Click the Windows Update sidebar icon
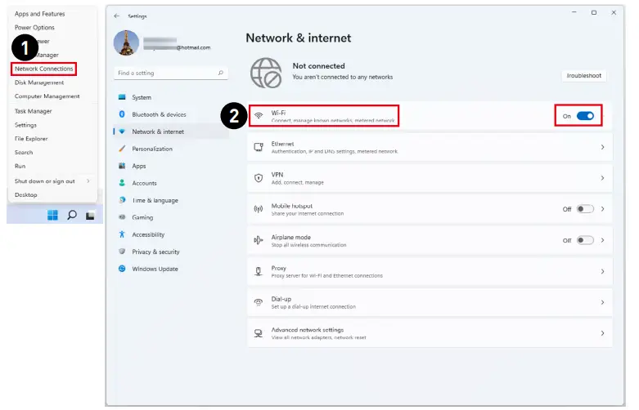The image size is (639, 410). pos(122,269)
